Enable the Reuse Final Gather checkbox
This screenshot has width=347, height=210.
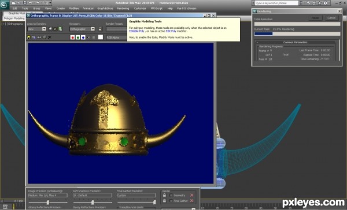pos(171,201)
